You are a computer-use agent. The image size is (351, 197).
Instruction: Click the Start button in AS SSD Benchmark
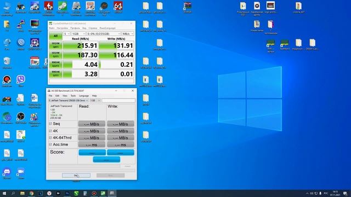tap(76, 175)
